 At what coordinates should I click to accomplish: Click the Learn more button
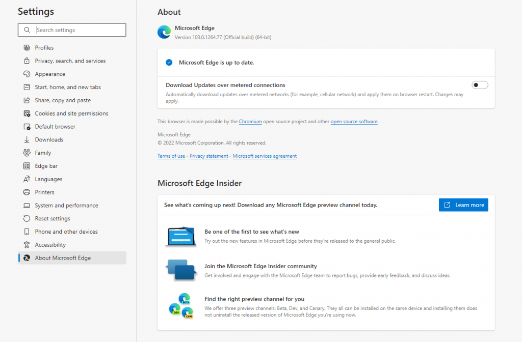click(463, 205)
